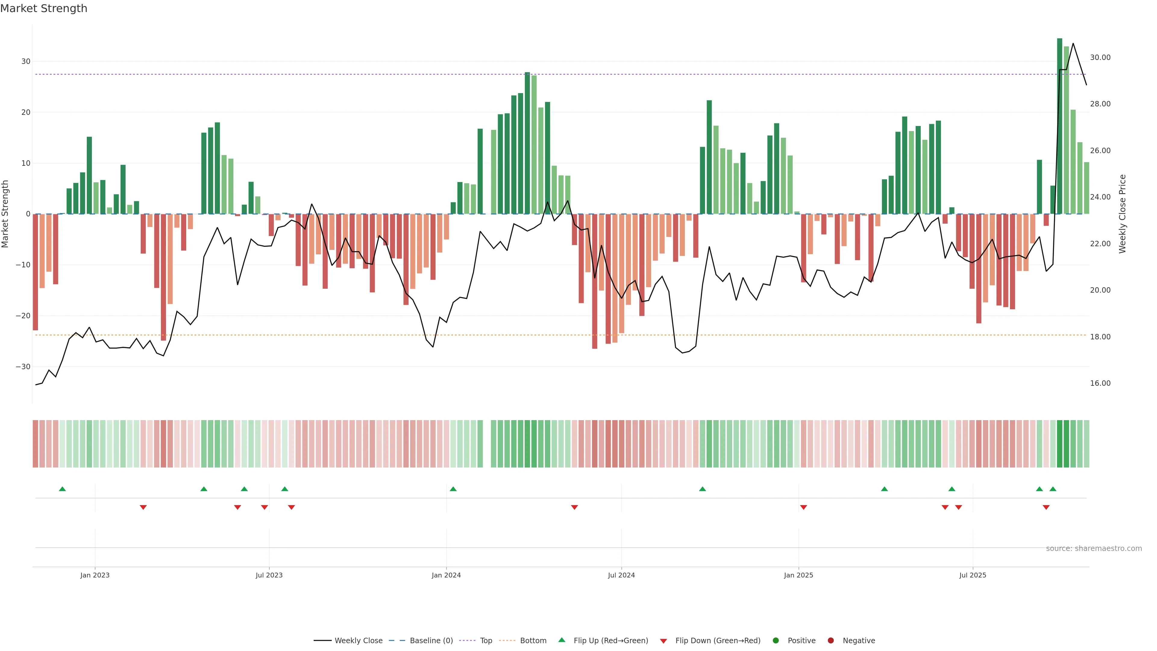The image size is (1157, 651).
Task: Click the darkest green heatmap cell at far right
Action: click(1060, 443)
